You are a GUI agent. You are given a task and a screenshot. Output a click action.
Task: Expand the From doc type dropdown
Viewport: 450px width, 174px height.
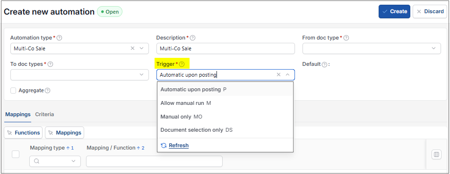click(x=433, y=48)
